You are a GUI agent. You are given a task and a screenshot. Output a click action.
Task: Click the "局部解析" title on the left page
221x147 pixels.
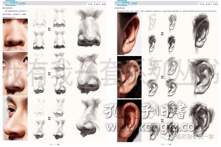tap(14, 3)
